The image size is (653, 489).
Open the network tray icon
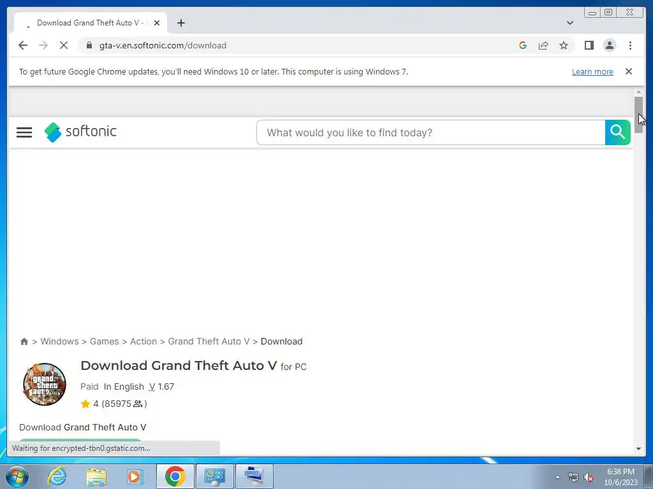[x=573, y=477]
